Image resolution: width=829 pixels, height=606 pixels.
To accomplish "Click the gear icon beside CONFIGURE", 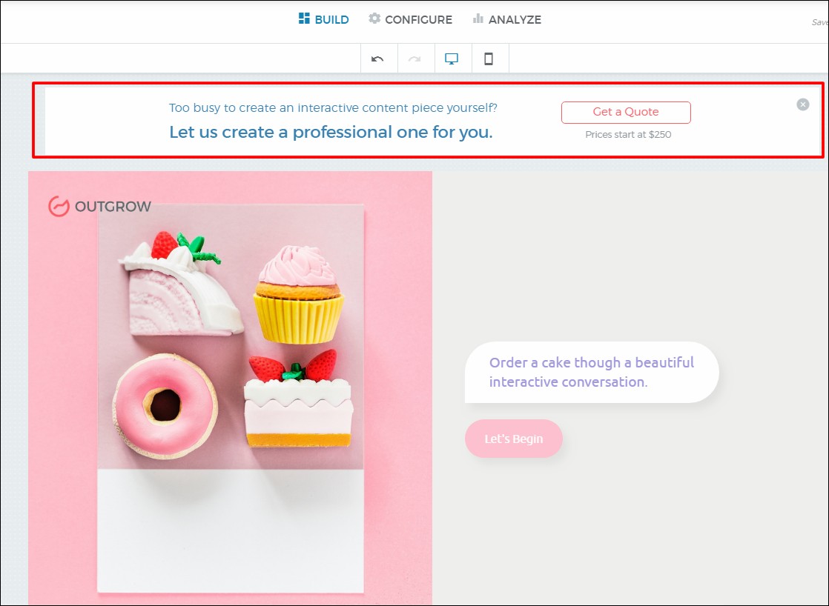I will pos(374,19).
